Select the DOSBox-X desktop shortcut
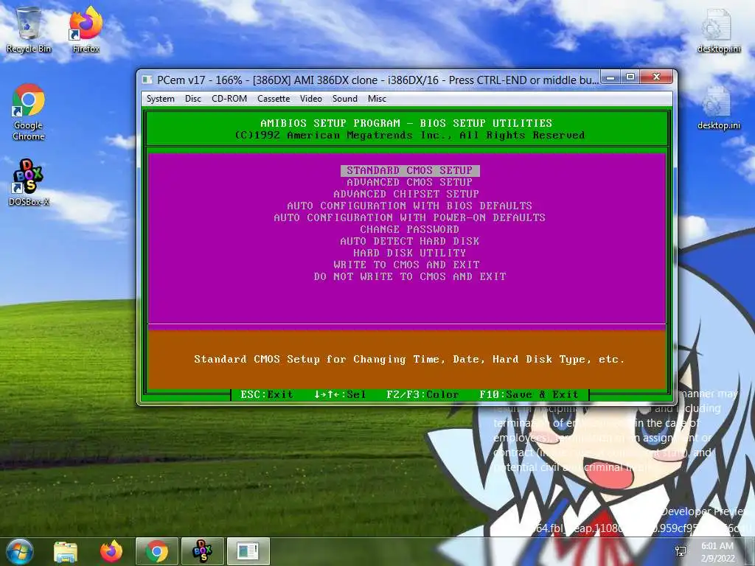755x566 pixels. point(29,183)
